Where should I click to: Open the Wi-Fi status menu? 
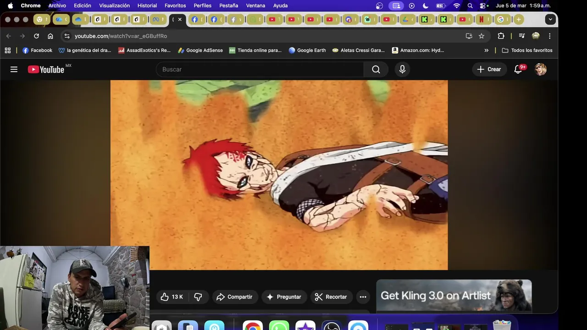[456, 5]
